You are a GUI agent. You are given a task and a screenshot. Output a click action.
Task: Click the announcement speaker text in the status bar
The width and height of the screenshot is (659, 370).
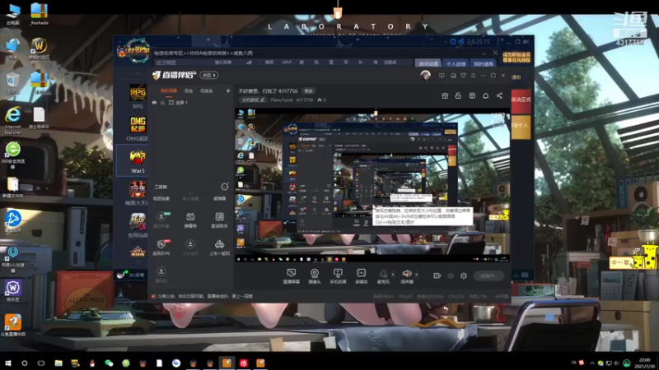(202, 296)
